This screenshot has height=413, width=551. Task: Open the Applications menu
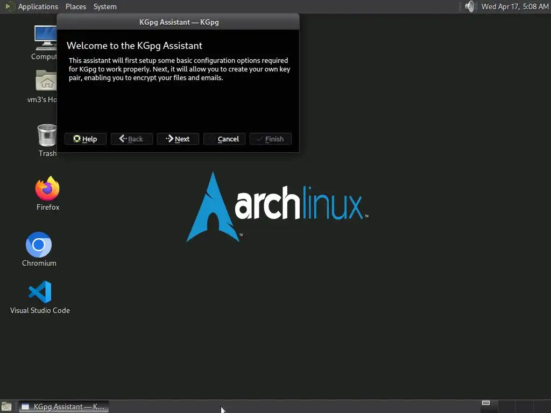32,6
